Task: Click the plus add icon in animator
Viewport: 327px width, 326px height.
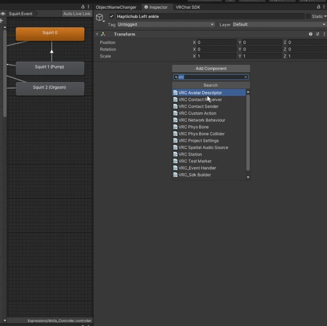Action: click(x=1, y=21)
